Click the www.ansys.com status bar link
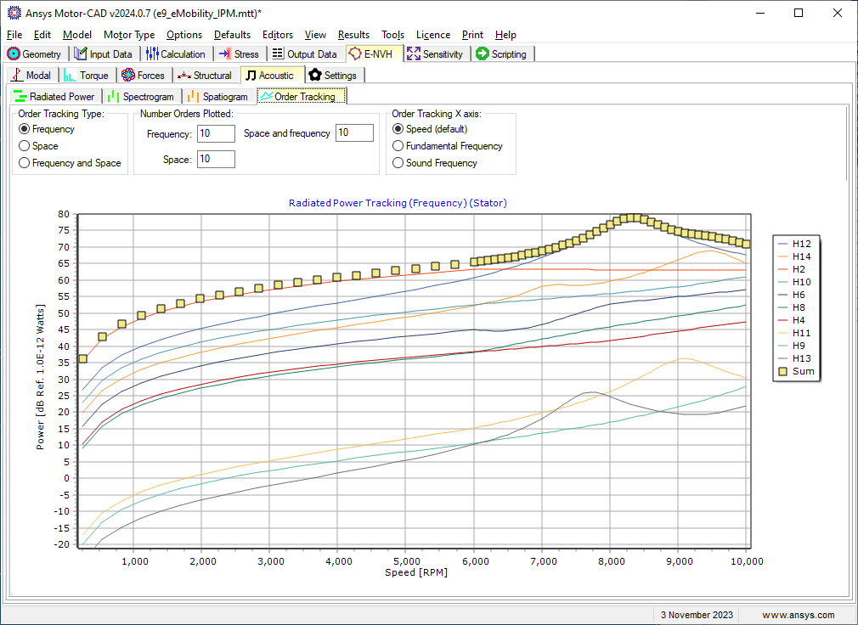858x625 pixels. click(799, 615)
